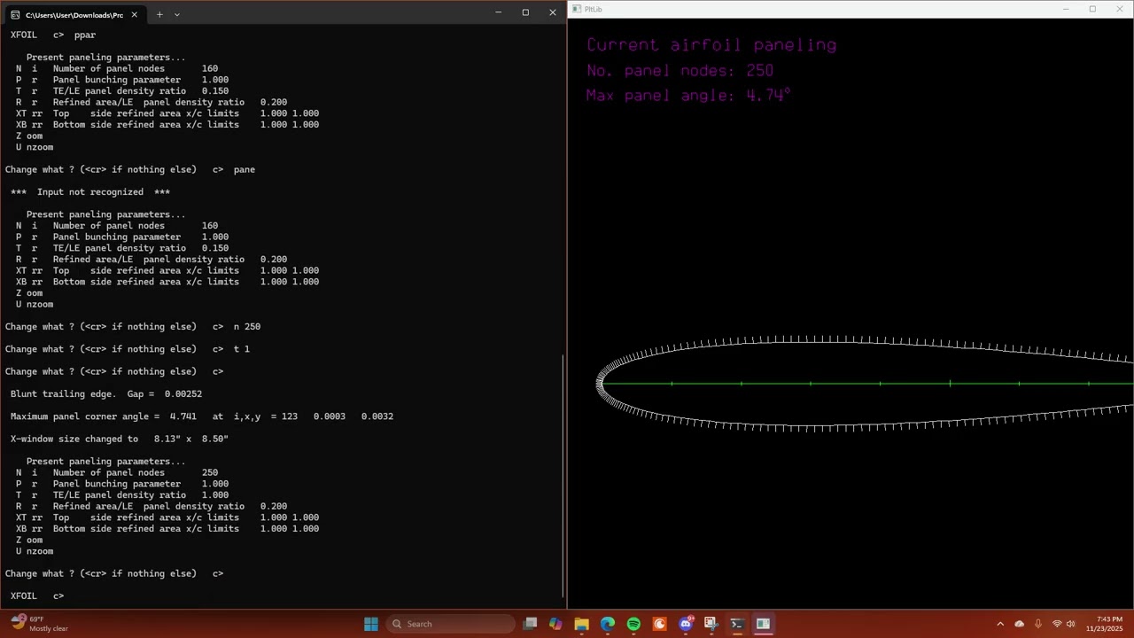Open File Explorer from the taskbar
The width and height of the screenshot is (1134, 638).
[x=581, y=624]
